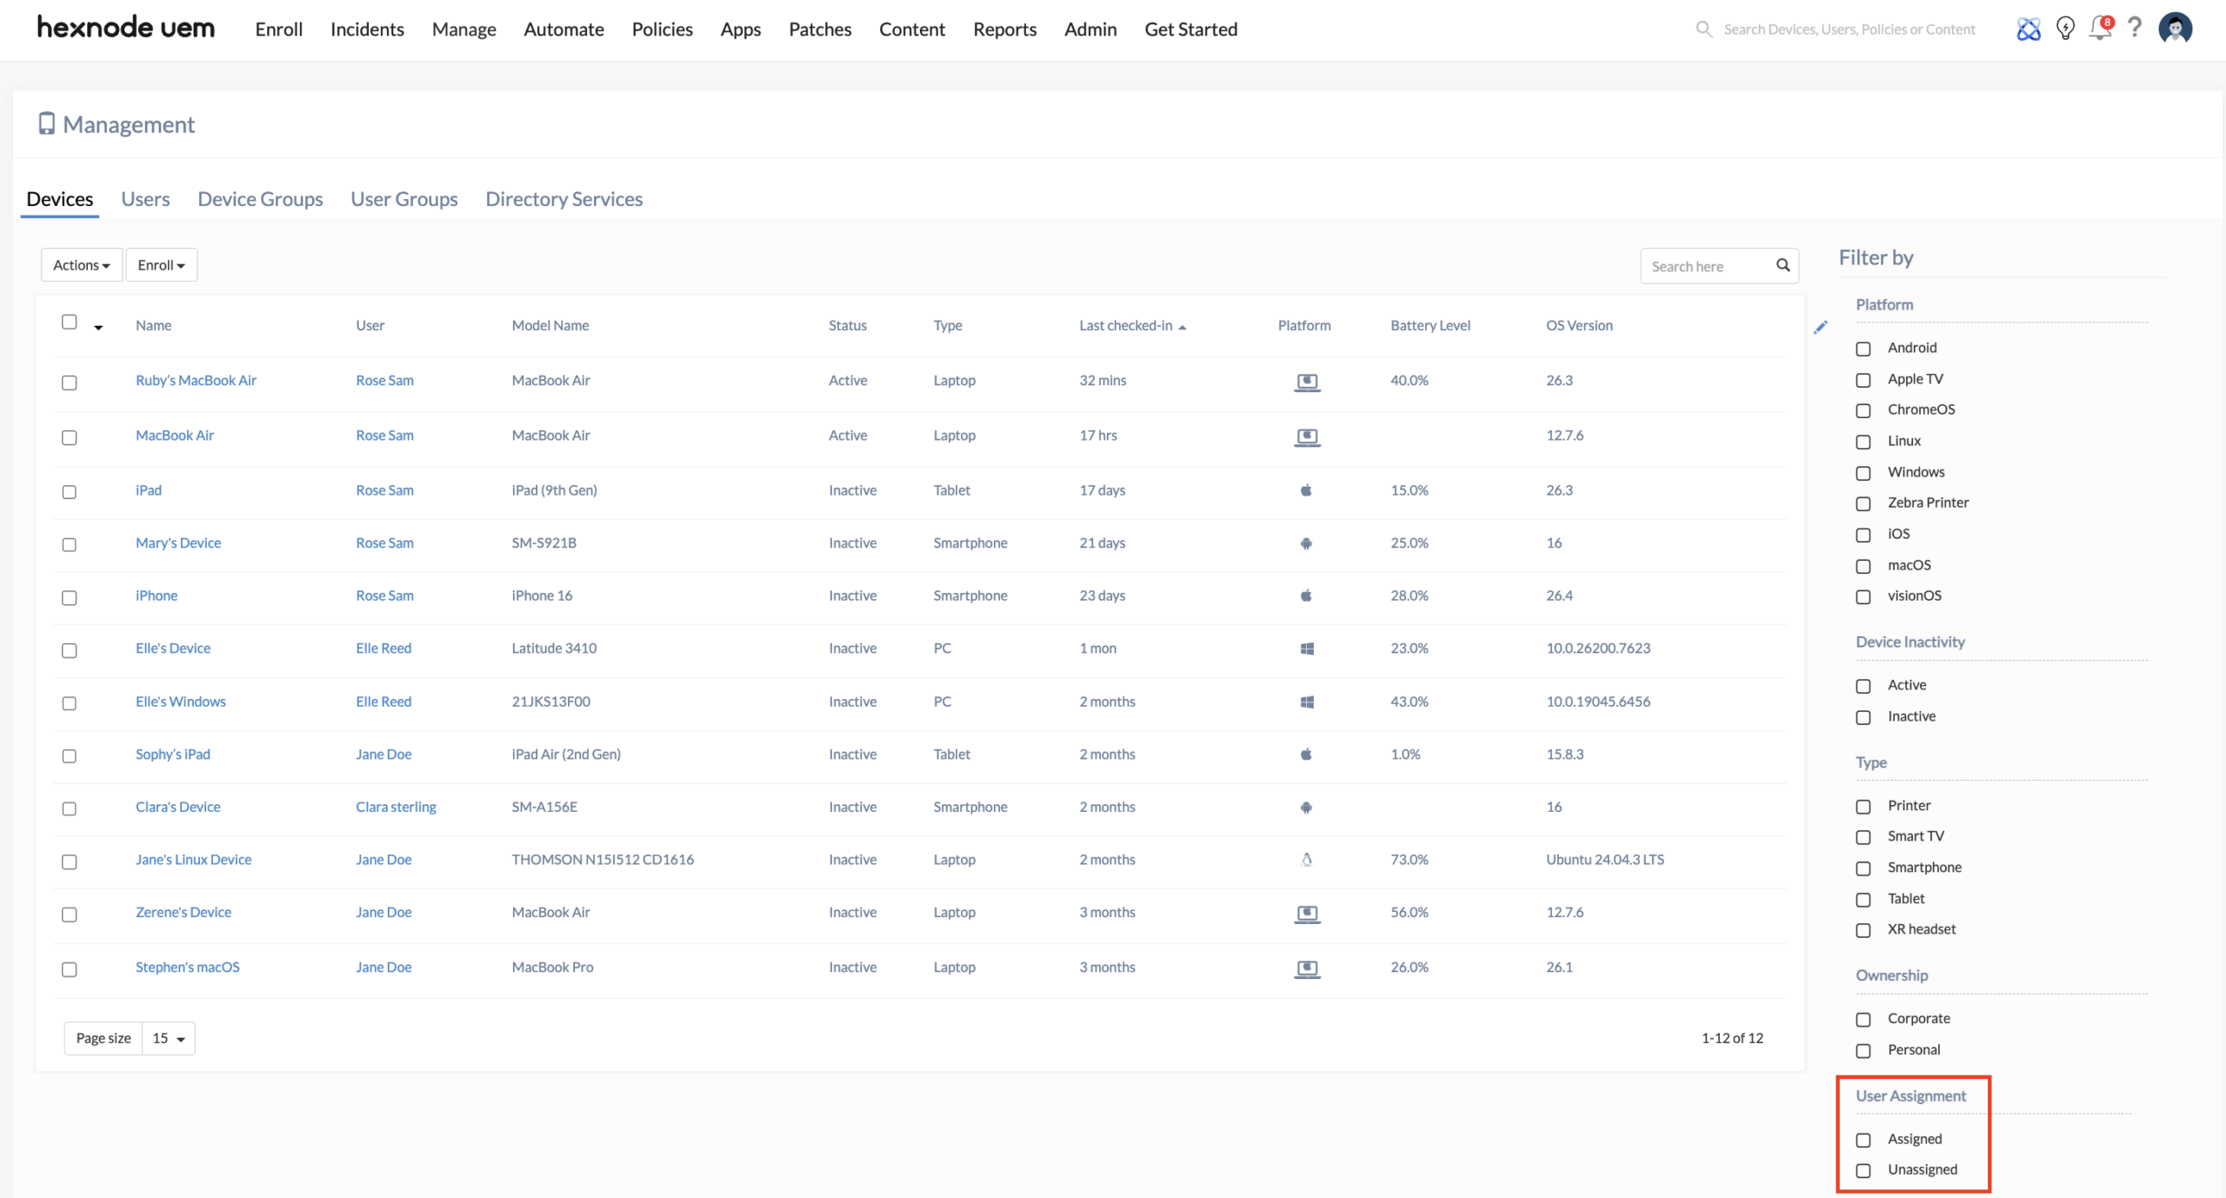Screen dimensions: 2226x1198
Task: Open the Policies menu
Action: [x=662, y=30]
